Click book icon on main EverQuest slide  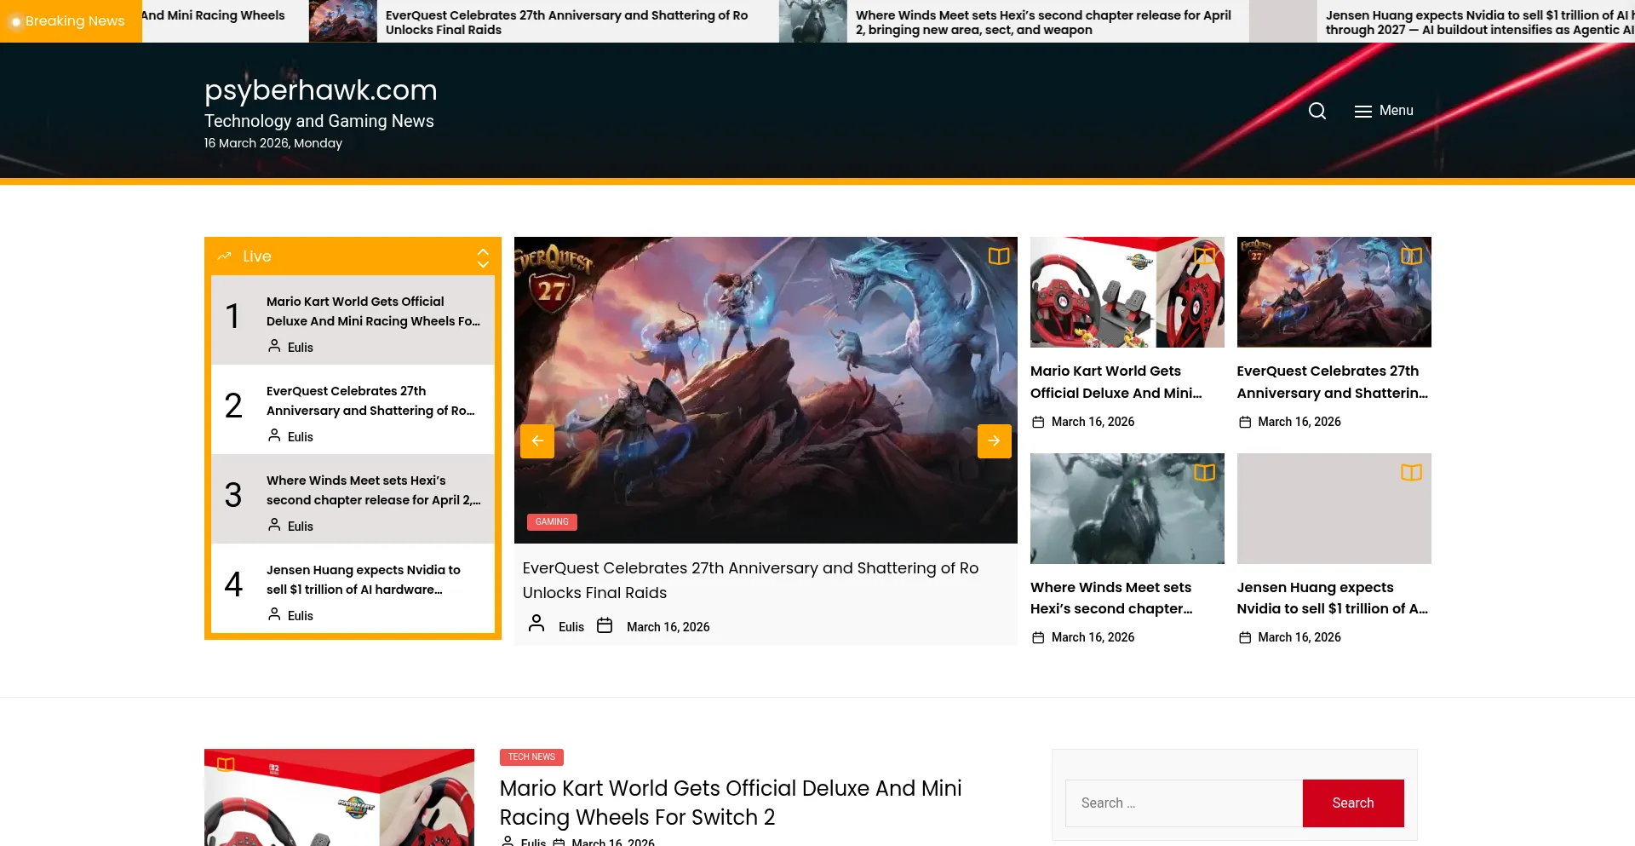998,256
